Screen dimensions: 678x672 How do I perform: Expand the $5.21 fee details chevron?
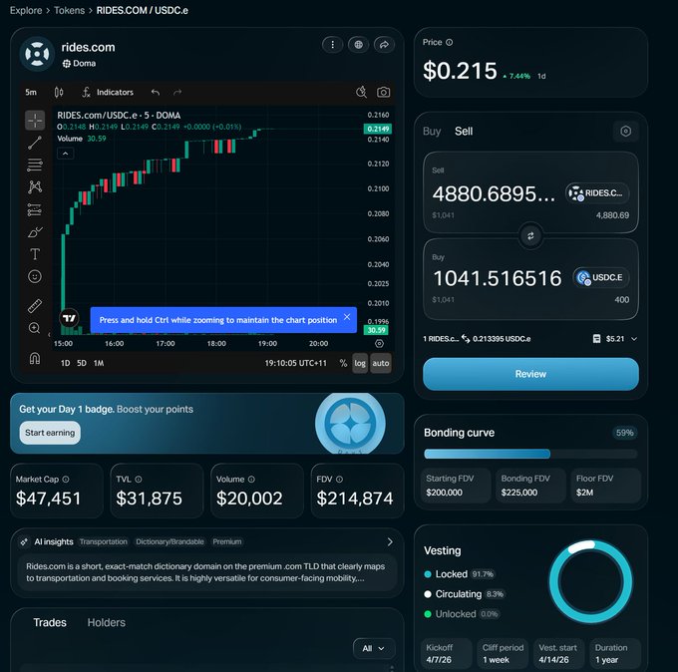[634, 339]
